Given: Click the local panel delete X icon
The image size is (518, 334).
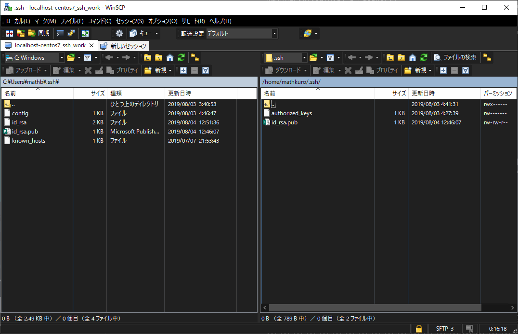Looking at the screenshot, I should click(x=88, y=70).
